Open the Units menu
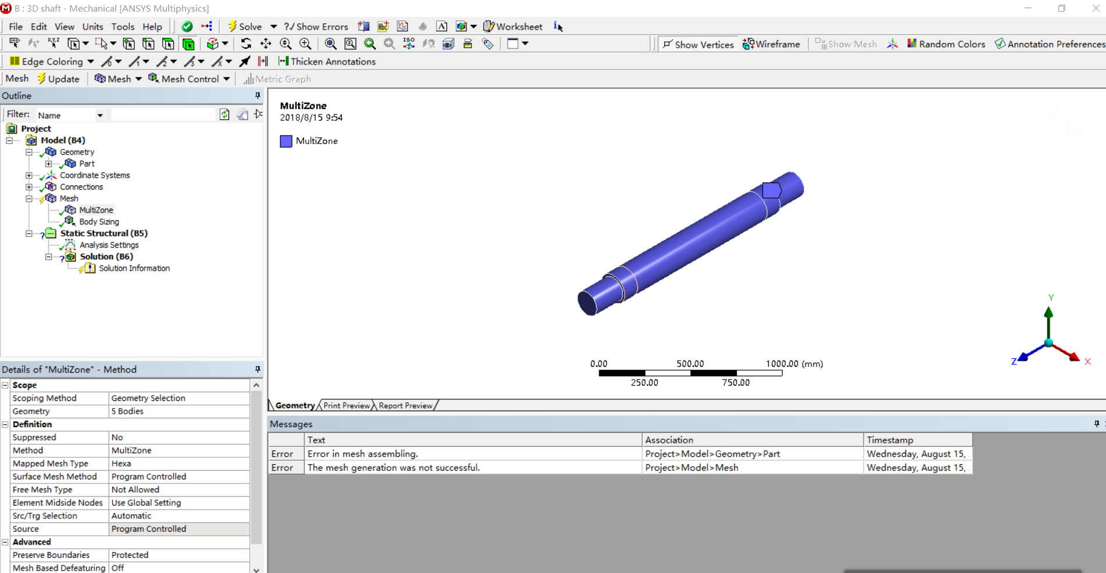This screenshot has width=1106, height=573. [x=92, y=27]
